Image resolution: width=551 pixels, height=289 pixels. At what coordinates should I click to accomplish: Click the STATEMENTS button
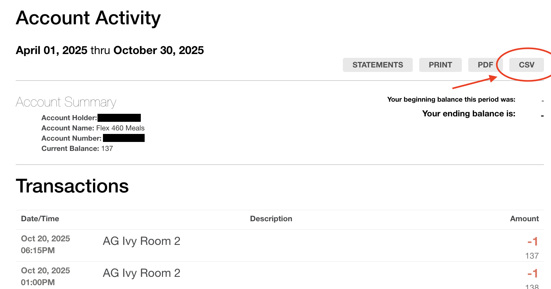(377, 65)
